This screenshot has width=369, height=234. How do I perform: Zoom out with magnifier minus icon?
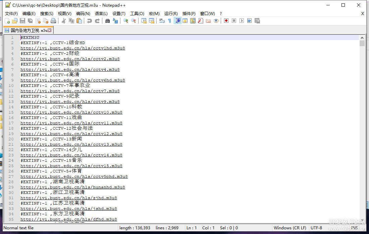134,21
